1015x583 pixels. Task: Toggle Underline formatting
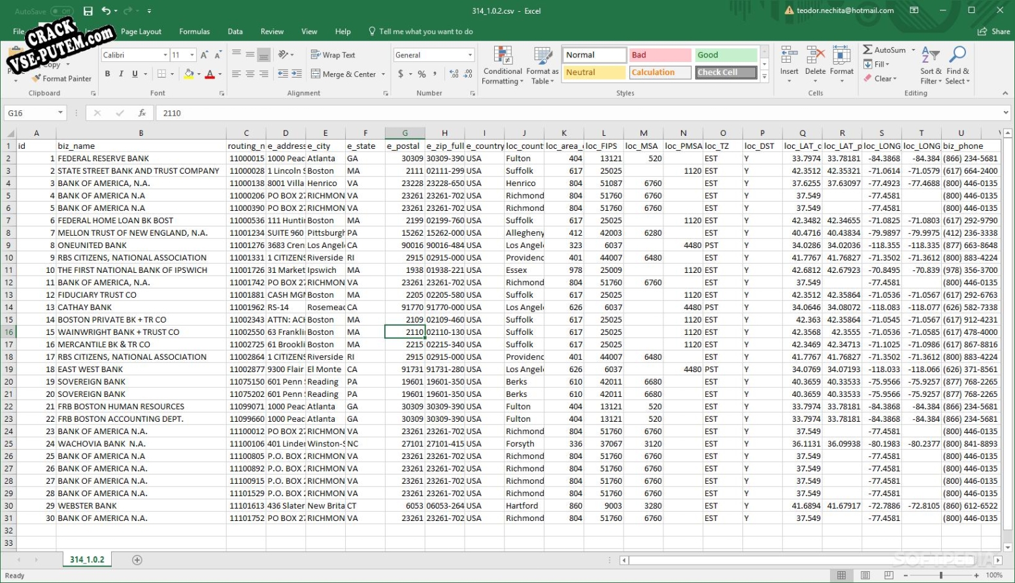(x=135, y=74)
